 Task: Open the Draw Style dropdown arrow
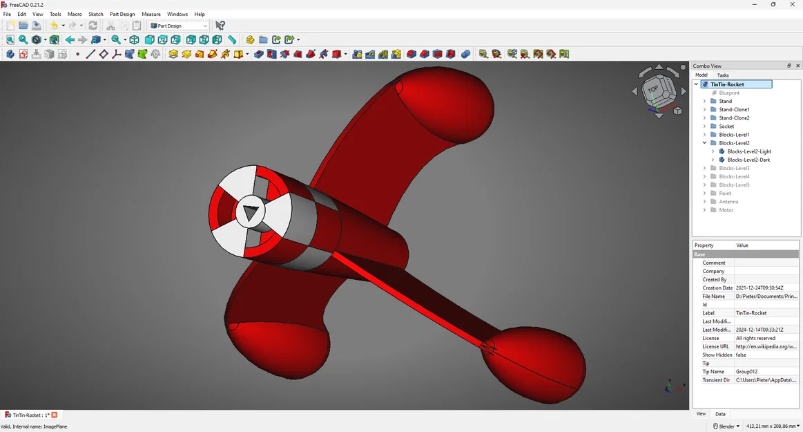point(45,39)
